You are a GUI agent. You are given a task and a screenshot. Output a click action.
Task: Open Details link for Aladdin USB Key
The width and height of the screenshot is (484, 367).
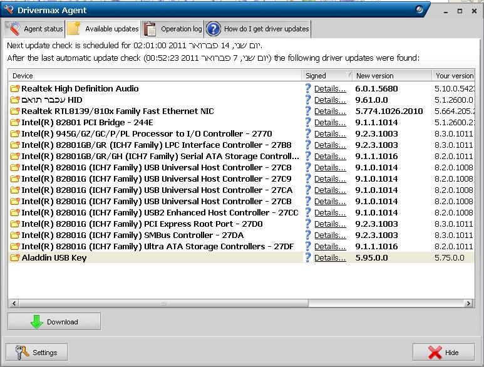(330, 258)
